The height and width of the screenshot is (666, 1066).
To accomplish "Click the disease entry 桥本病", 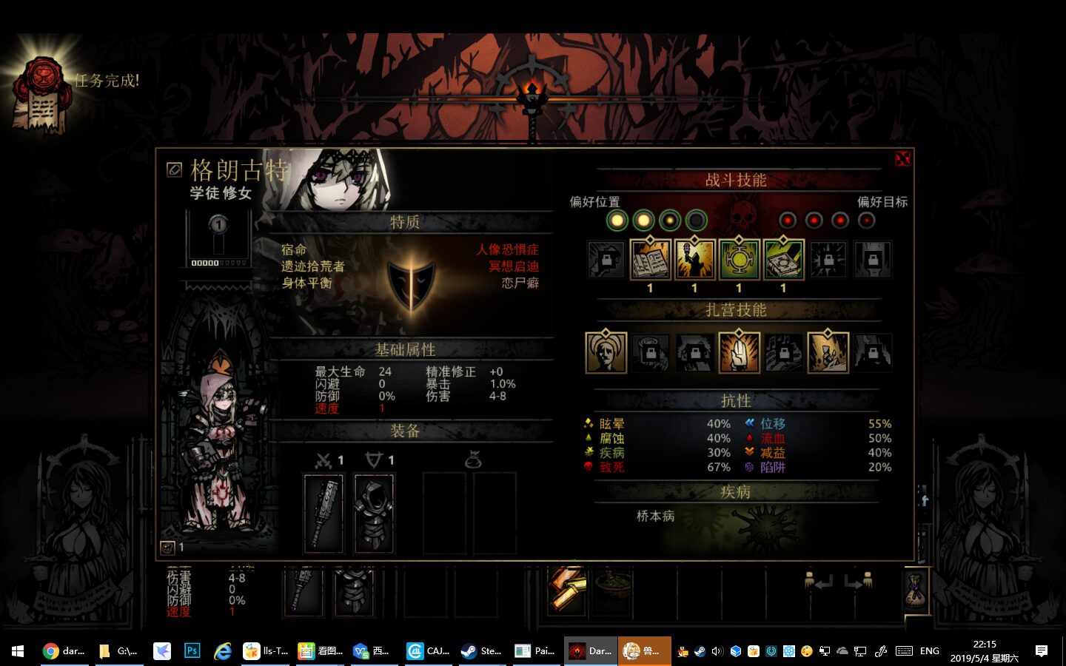I will tap(656, 516).
